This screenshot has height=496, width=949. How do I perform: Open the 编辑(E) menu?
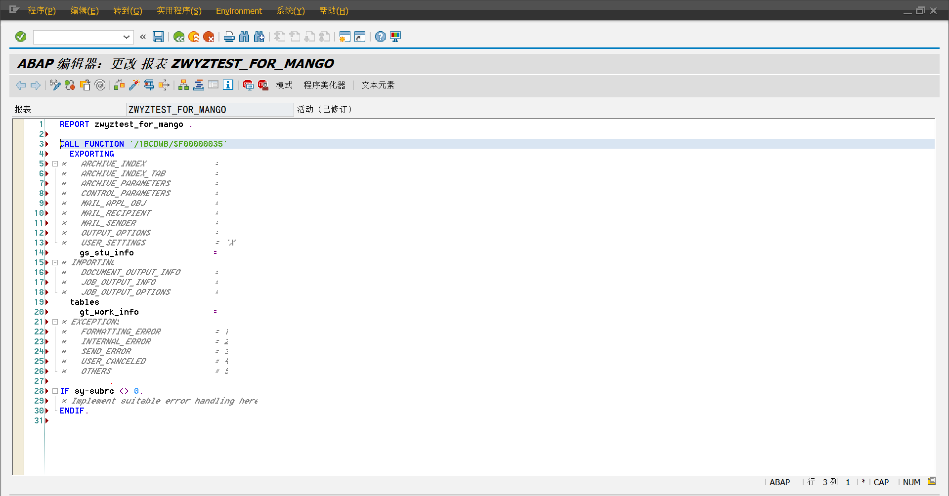pos(85,10)
